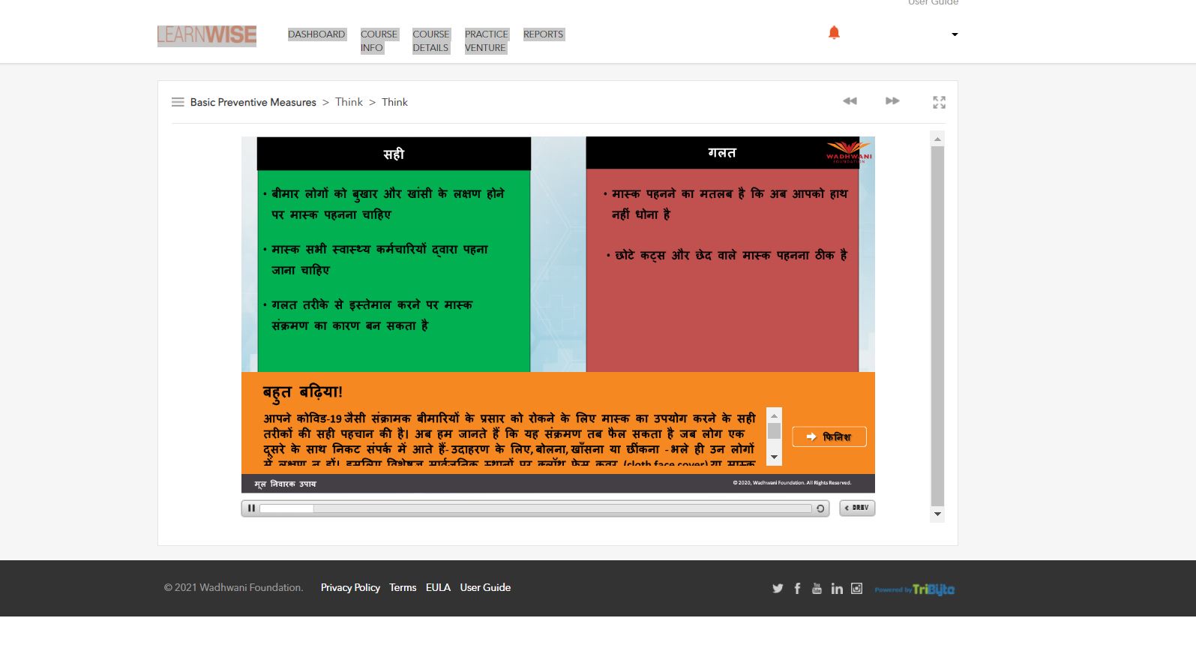Replay the slide with the reload icon

coord(820,508)
